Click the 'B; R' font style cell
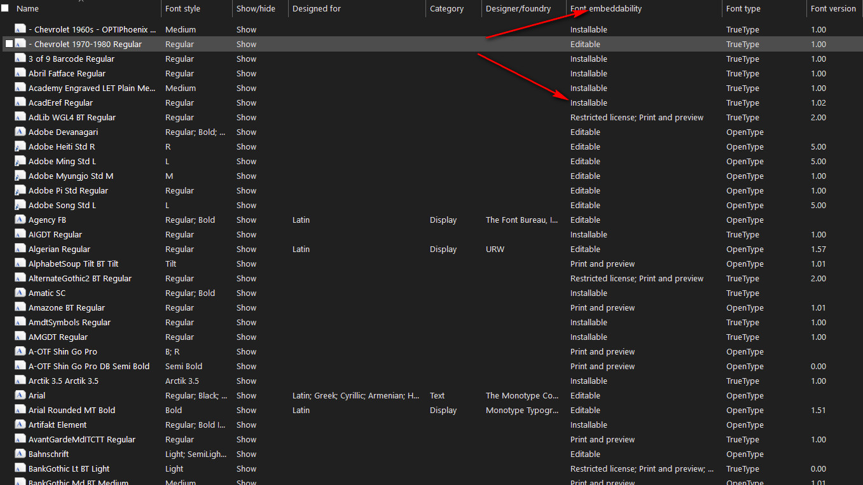The width and height of the screenshot is (863, 485). point(172,351)
